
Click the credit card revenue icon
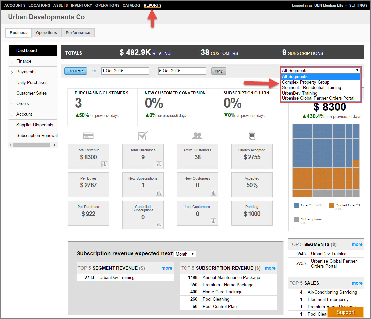(x=88, y=135)
